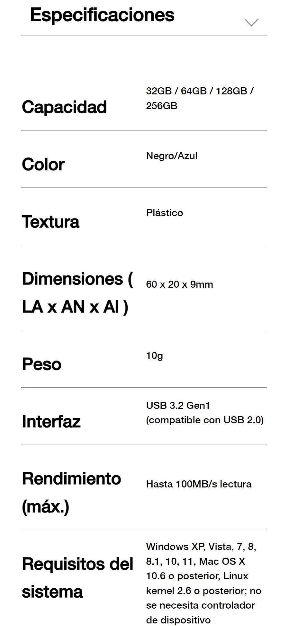Select the Capacidad row label
Screen dimensions: 289x626
tap(64, 107)
